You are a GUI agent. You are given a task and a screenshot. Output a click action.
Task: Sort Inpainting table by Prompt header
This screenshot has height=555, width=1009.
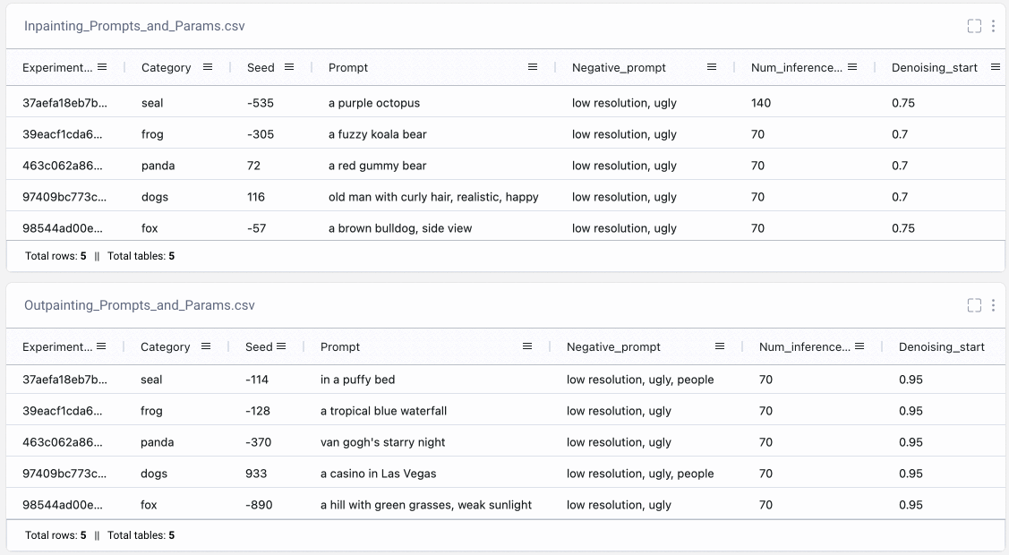pyautogui.click(x=348, y=67)
